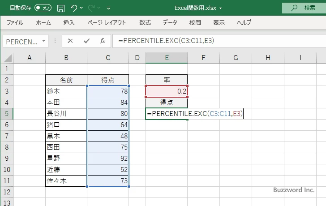
Task: Select row 1 header
Action: [x=7, y=69]
